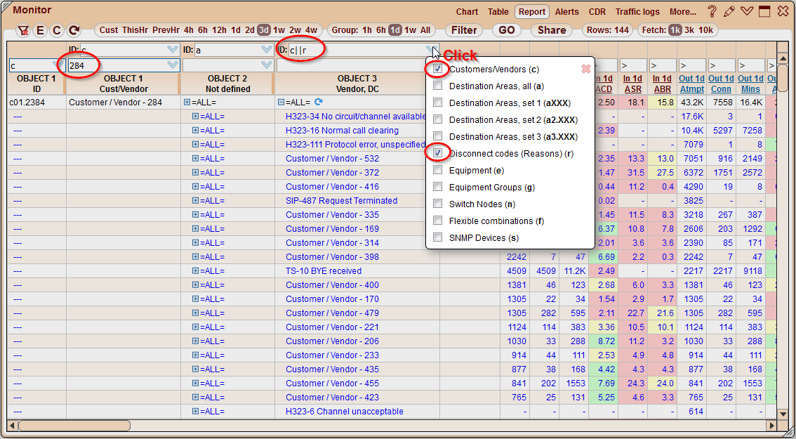This screenshot has width=796, height=439.
Task: Refresh the report using the circular arrow icon
Action: [73, 31]
